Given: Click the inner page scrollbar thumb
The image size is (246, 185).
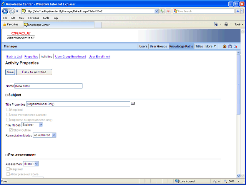Looking at the screenshot, I should click(x=238, y=85).
